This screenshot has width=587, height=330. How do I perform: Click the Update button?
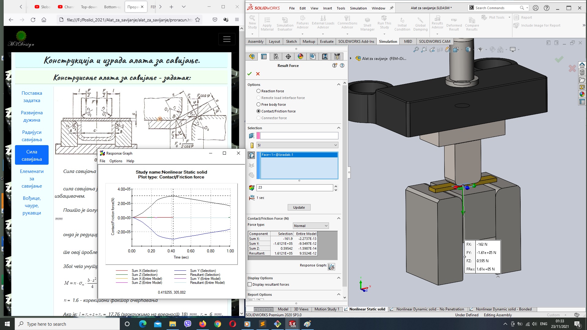coord(299,207)
